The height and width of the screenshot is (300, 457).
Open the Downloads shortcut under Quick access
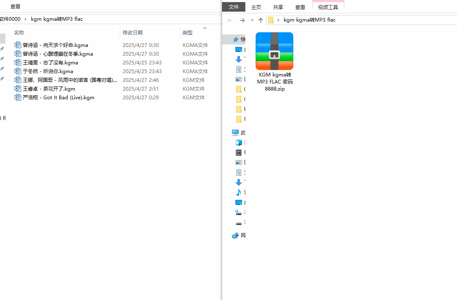(x=238, y=59)
